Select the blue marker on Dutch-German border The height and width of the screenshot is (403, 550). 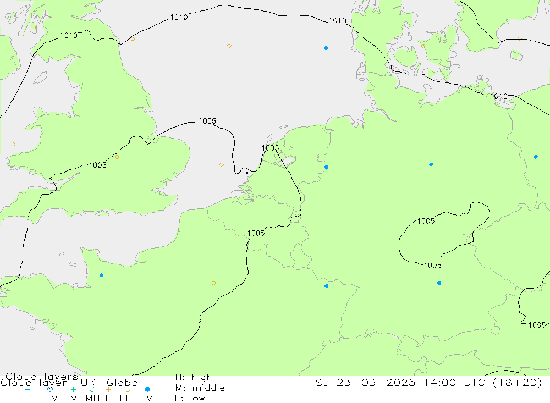326,167
